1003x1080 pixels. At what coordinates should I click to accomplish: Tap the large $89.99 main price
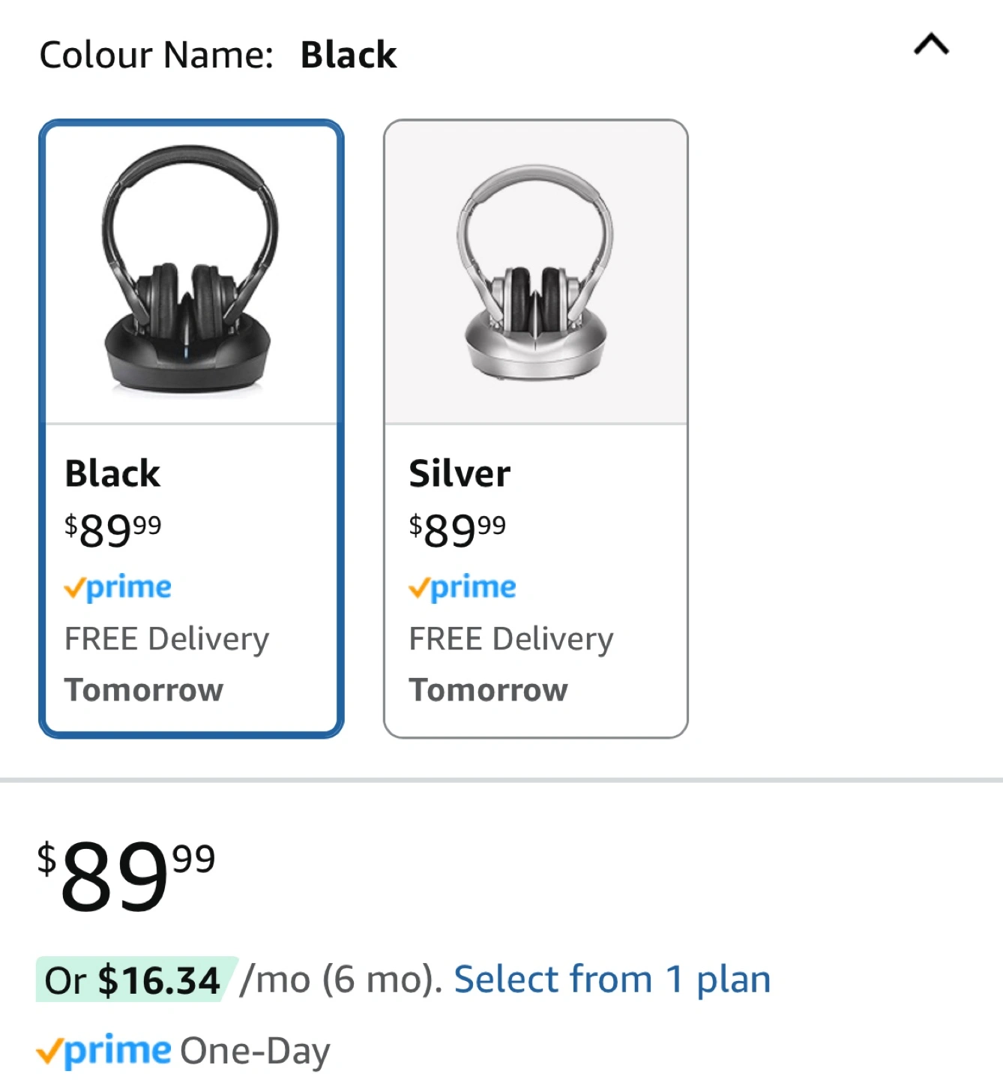click(126, 874)
